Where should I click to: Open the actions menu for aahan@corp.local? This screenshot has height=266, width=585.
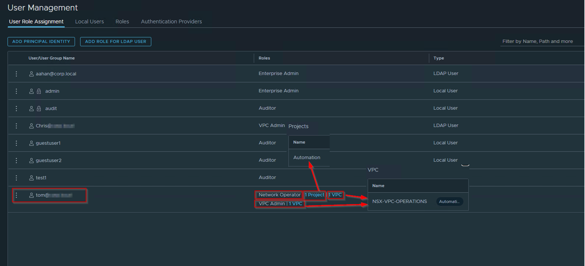click(16, 74)
